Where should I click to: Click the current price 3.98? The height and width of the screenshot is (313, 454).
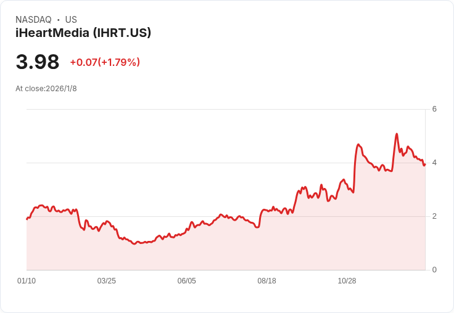pos(38,62)
